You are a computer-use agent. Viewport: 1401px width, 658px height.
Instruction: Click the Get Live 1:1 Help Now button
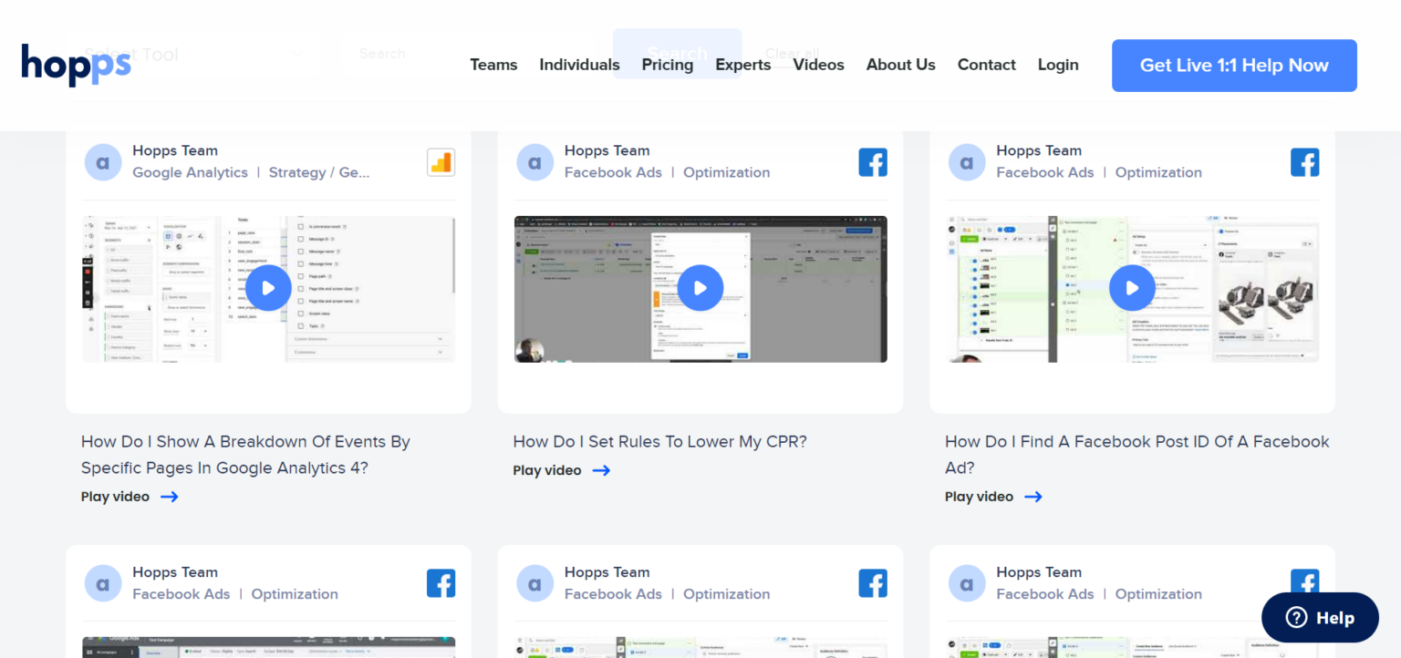coord(1233,65)
